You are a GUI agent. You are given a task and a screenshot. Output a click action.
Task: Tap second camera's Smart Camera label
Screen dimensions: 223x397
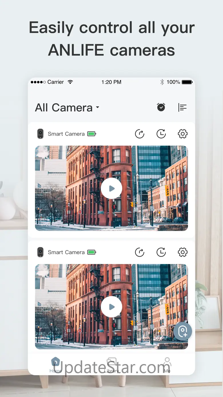[x=66, y=252]
